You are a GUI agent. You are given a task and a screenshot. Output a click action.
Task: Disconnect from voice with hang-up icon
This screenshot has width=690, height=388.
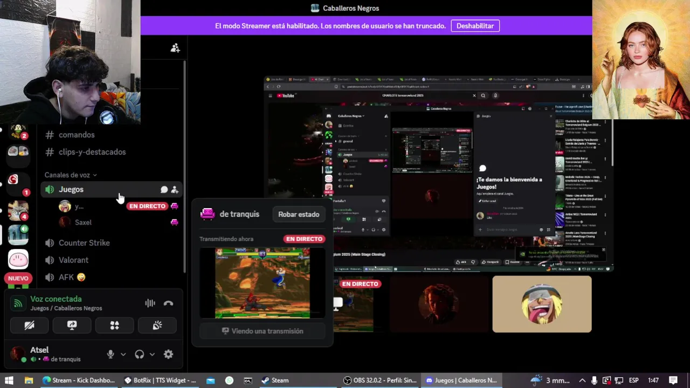168,303
